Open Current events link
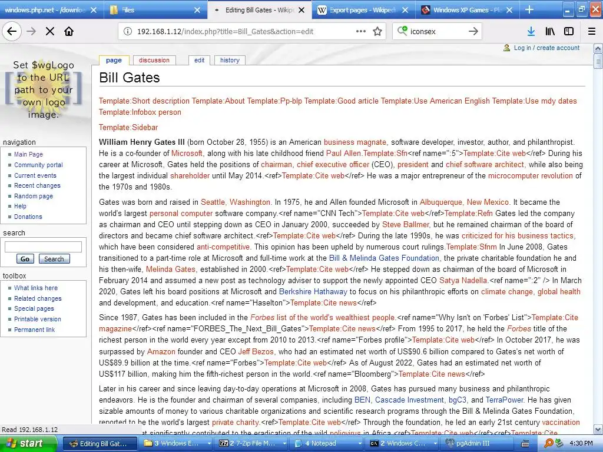 [x=35, y=175]
